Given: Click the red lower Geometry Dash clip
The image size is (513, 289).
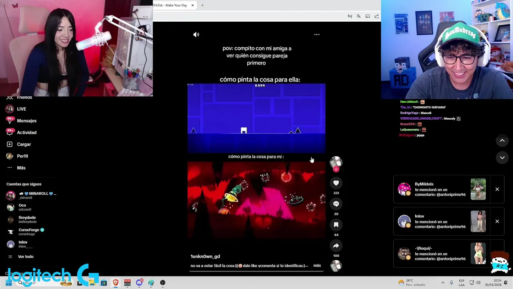Looking at the screenshot, I should (256, 201).
